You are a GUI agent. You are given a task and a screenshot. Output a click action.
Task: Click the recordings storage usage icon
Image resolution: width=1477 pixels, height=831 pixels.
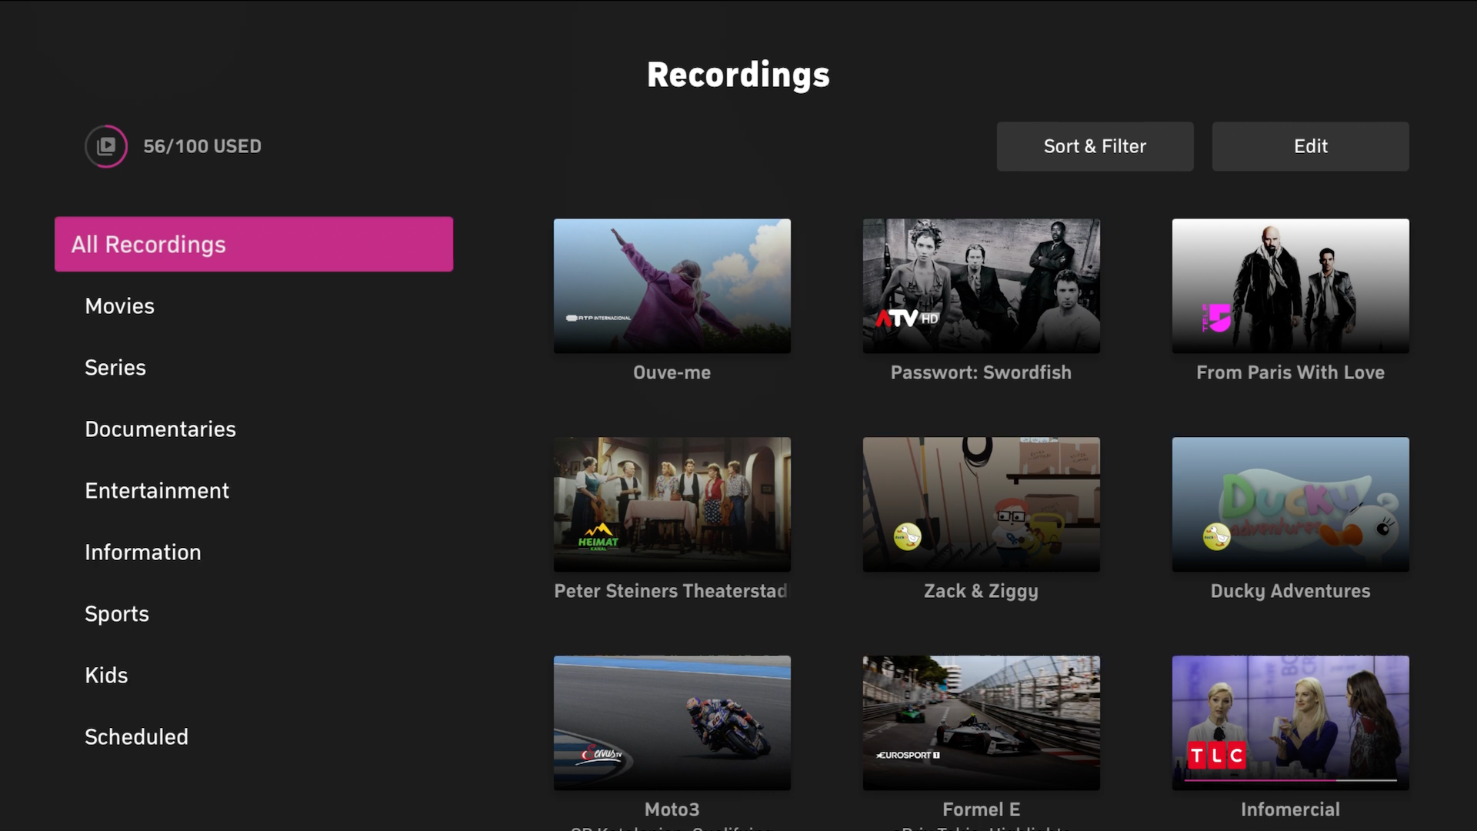pyautogui.click(x=106, y=146)
